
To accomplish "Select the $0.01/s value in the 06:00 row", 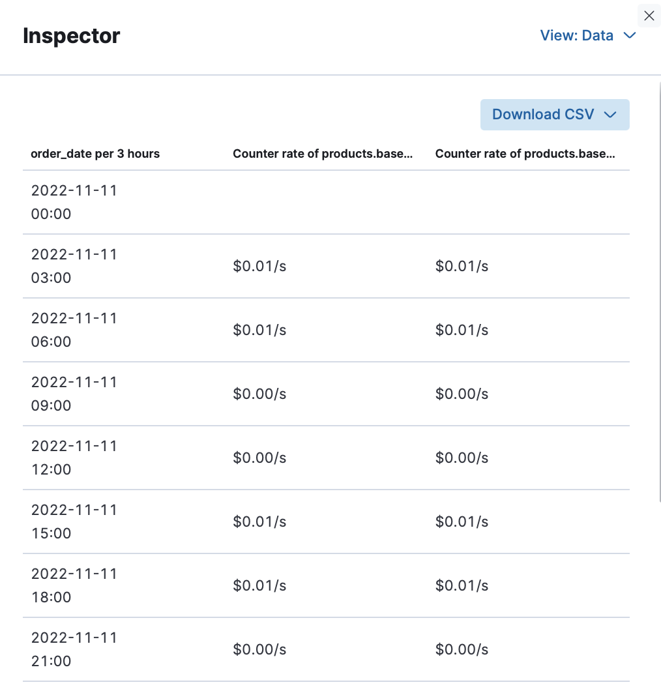I will [x=259, y=330].
